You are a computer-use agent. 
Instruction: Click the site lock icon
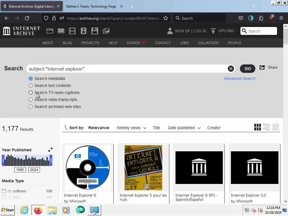pos(54,18)
